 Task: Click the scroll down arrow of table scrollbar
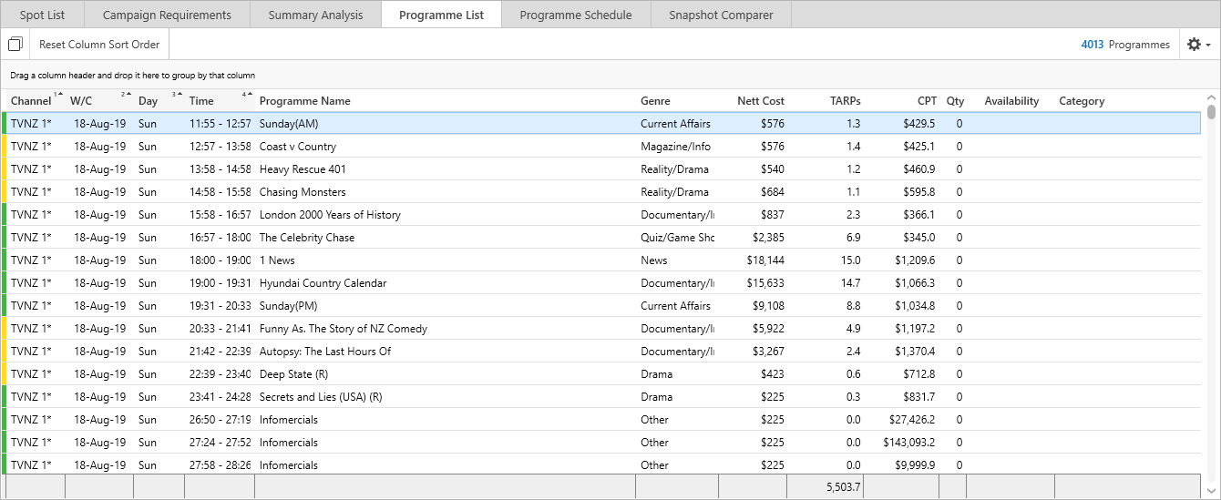1211,491
